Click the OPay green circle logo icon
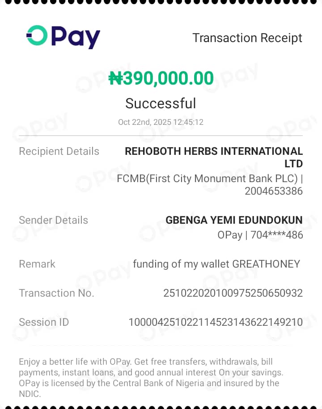This screenshot has height=409, width=322. click(x=36, y=36)
